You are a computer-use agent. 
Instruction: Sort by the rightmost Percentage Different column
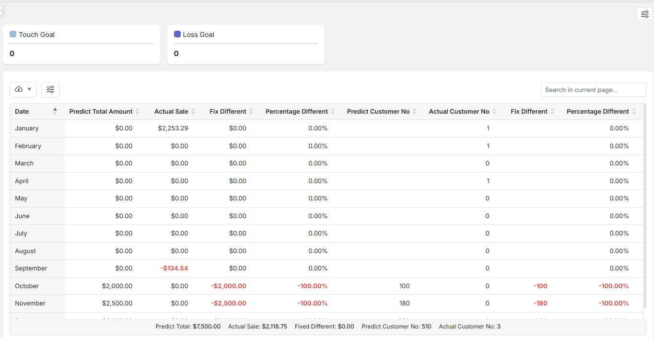pyautogui.click(x=634, y=112)
